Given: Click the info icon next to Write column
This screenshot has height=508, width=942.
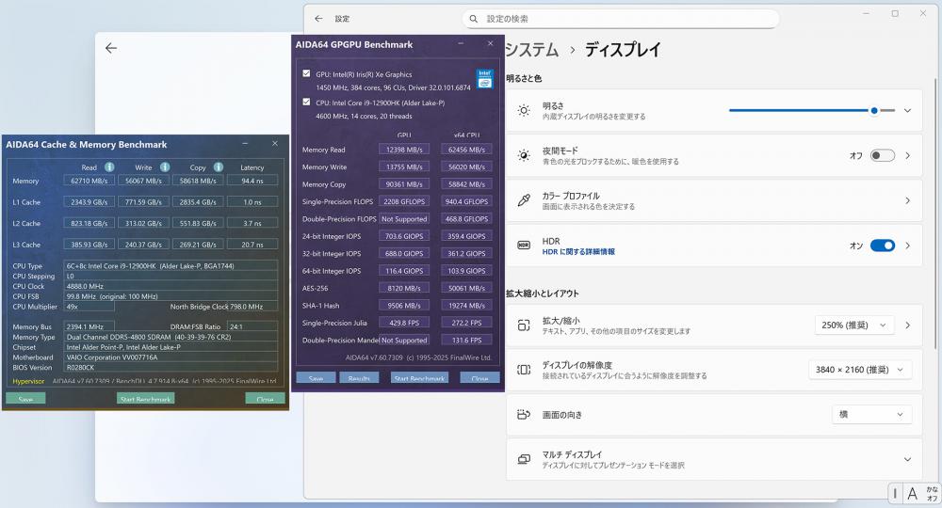Looking at the screenshot, I should (x=164, y=167).
